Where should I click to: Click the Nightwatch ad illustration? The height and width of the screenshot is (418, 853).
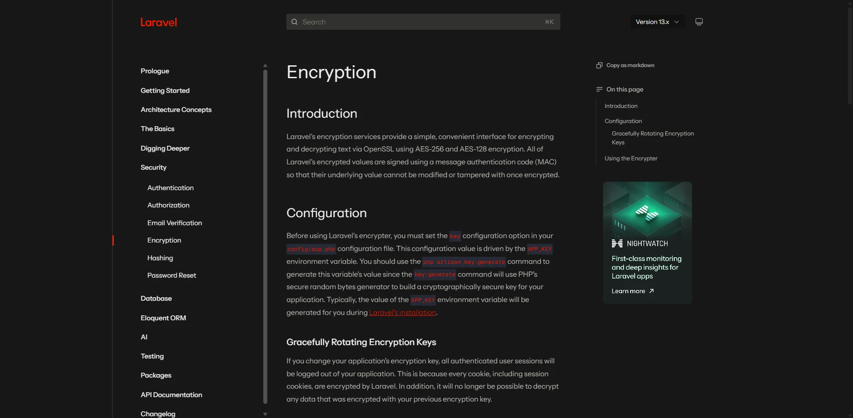(x=647, y=209)
